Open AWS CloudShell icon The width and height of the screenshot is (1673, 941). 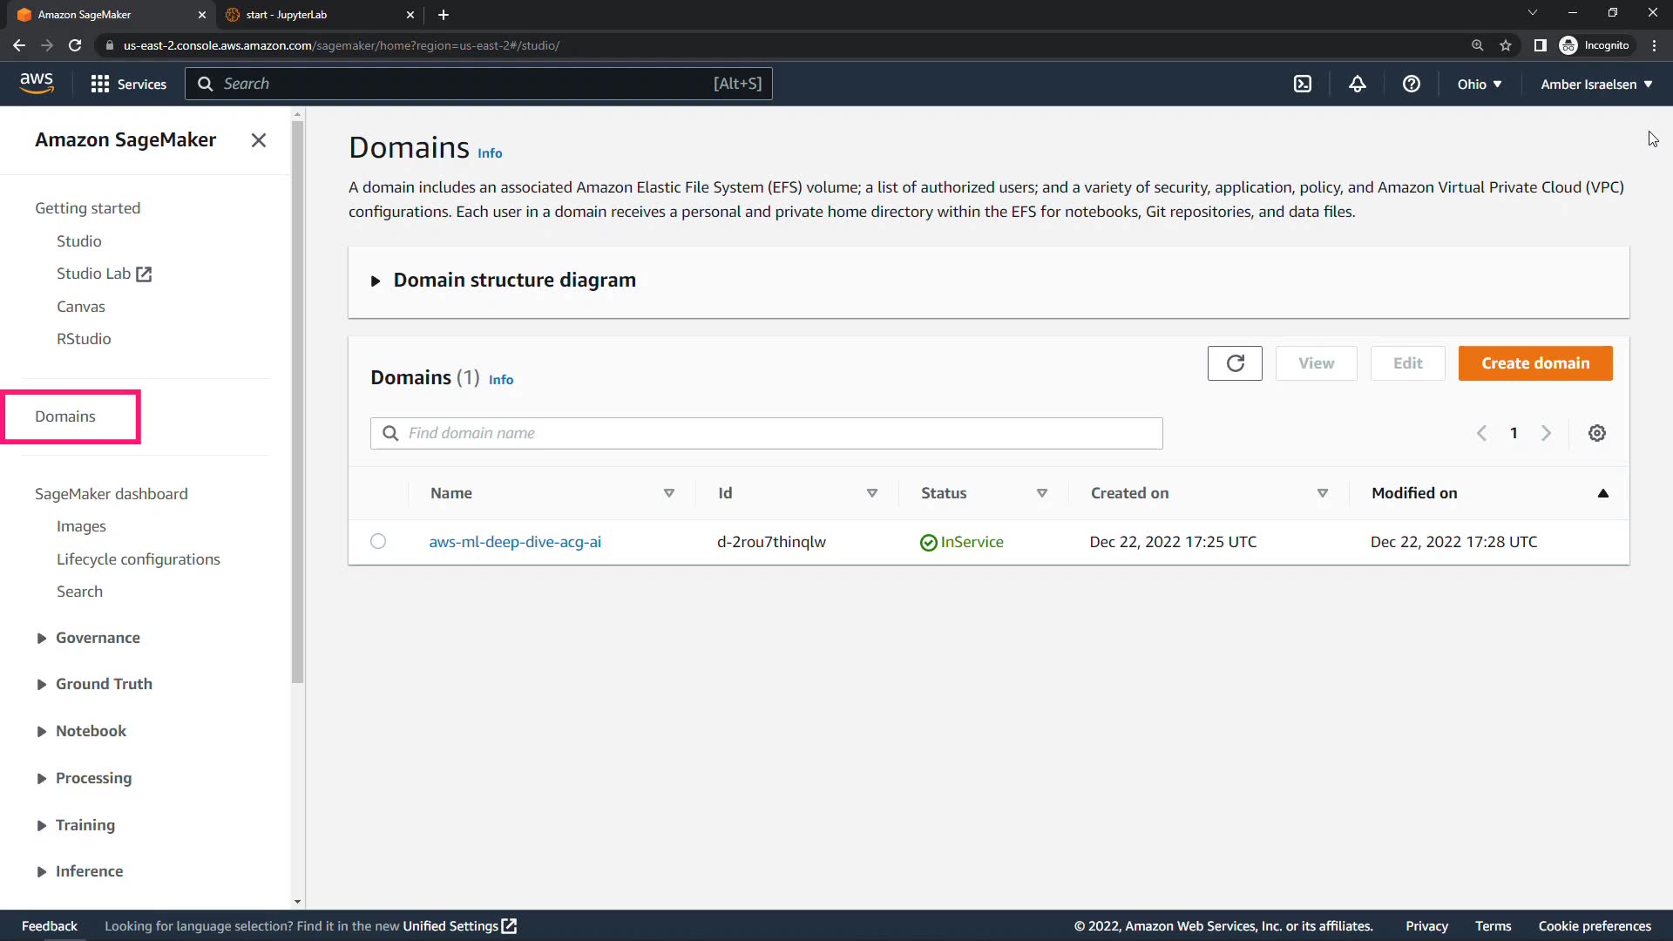point(1303,84)
